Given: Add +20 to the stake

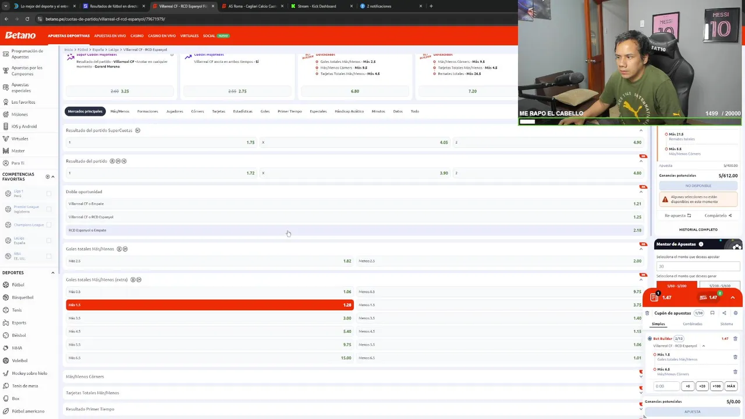Looking at the screenshot, I should point(702,386).
